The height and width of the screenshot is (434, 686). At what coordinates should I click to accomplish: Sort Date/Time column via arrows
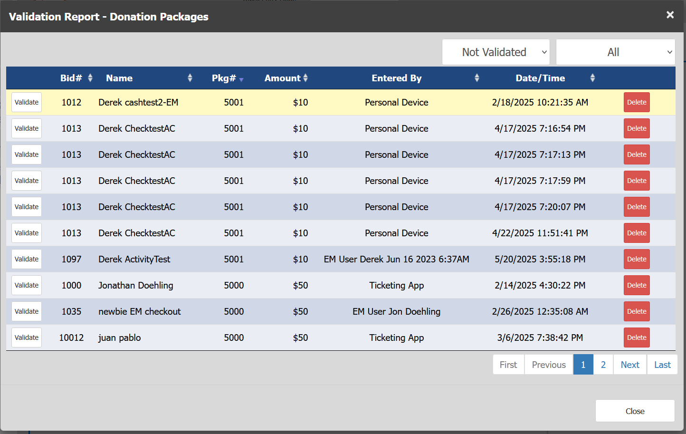point(592,78)
